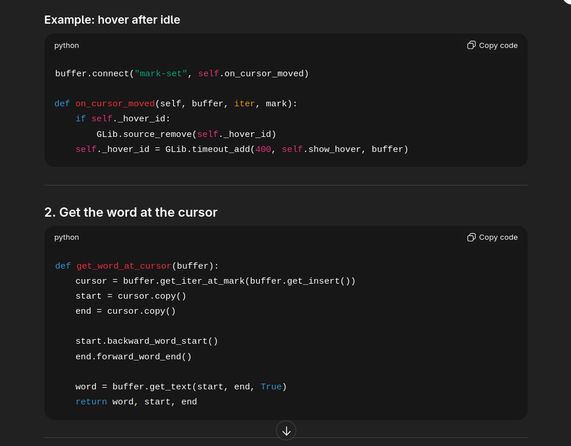Click the 400 timeout value in code
Screen dimensions: 571x446
pos(263,150)
